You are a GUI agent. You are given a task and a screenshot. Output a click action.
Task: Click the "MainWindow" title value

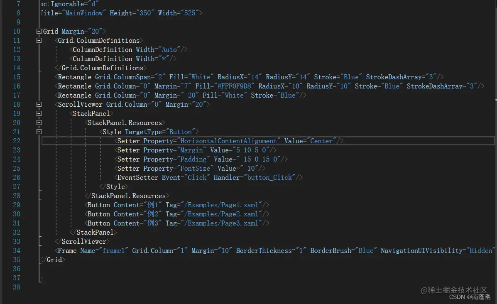[84, 13]
